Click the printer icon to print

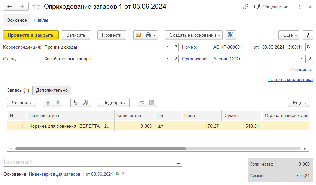coord(148,35)
